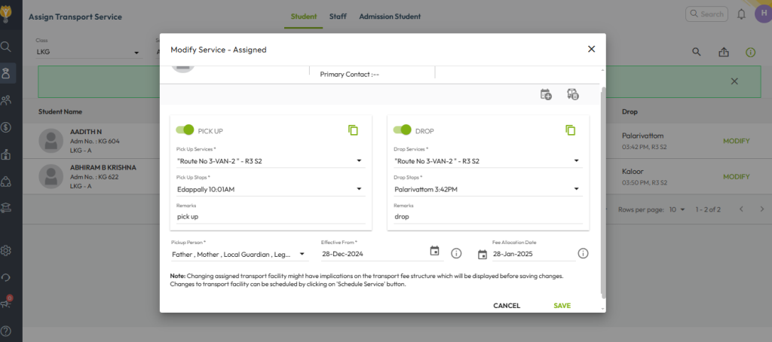Click info icon beside Effective From date
Screen dimensions: 772x342
coord(456,253)
